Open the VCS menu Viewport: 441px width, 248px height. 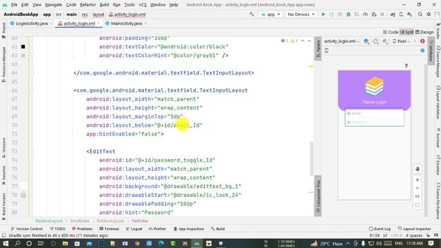(x=143, y=5)
